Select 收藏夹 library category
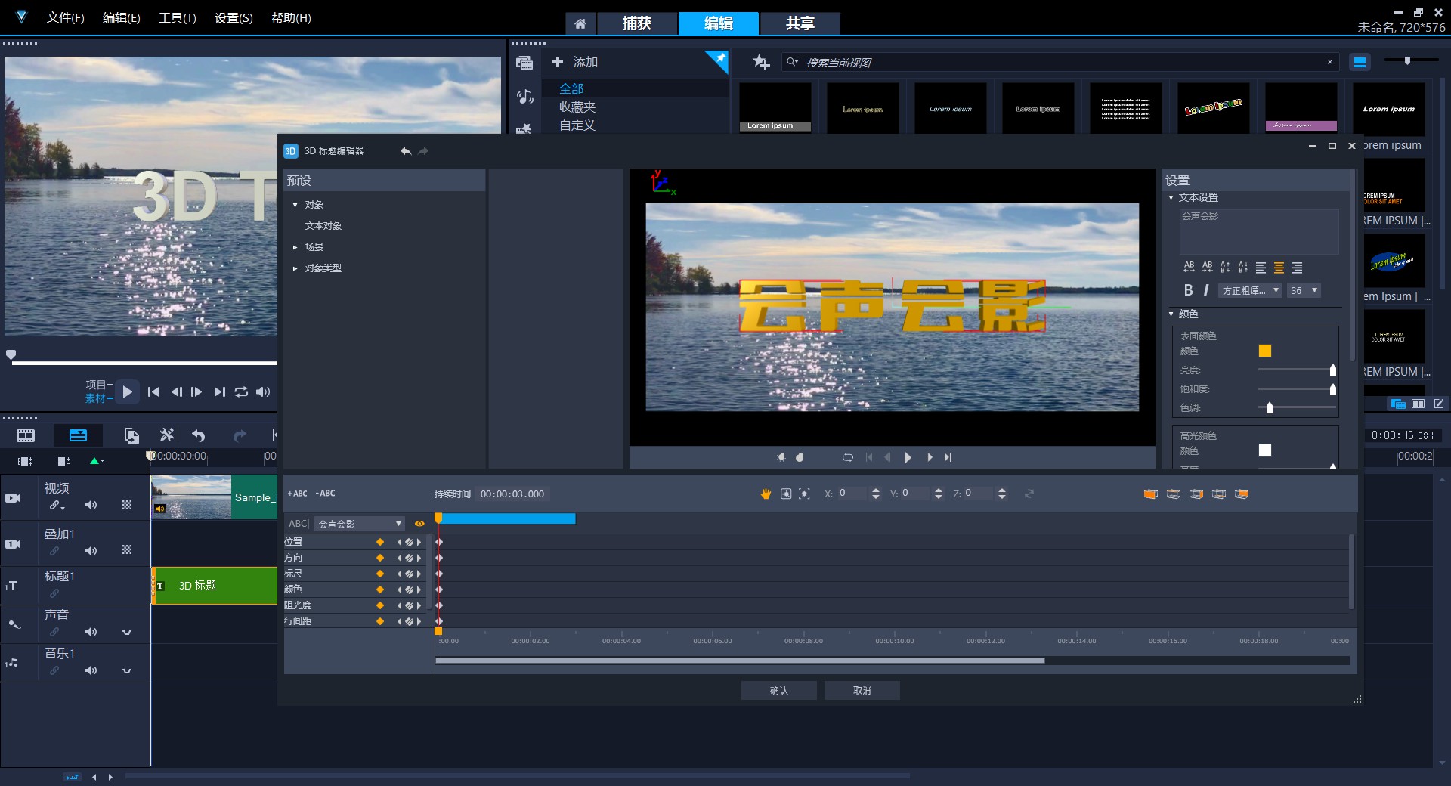The image size is (1451, 786). (x=577, y=107)
